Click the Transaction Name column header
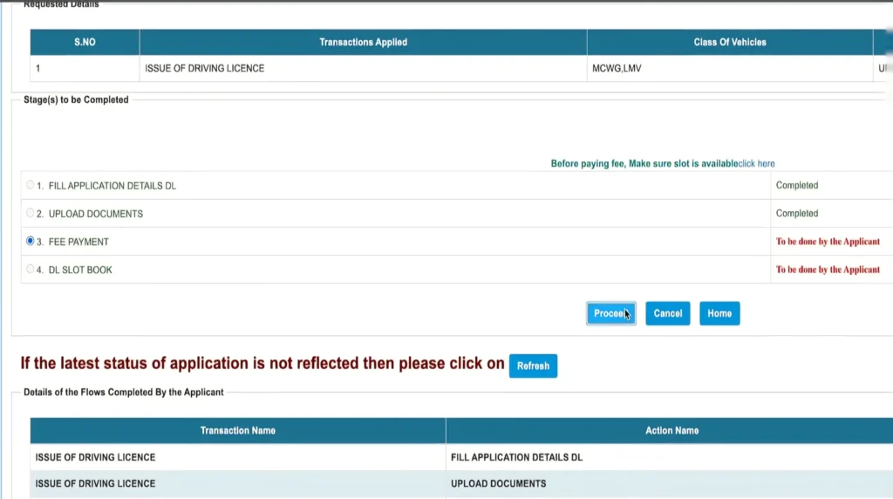The width and height of the screenshot is (893, 499). pos(237,430)
